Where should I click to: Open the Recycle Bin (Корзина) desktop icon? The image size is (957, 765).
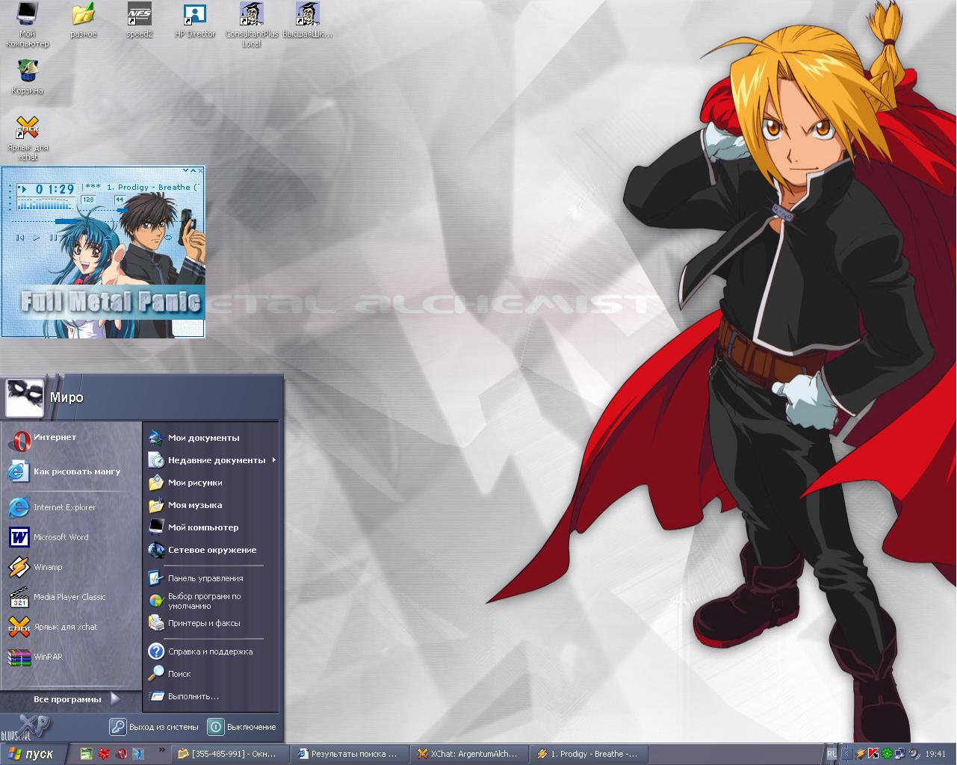click(x=28, y=72)
